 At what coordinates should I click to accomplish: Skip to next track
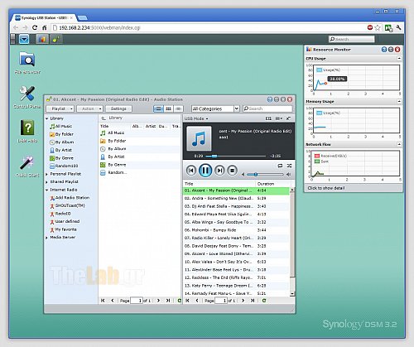click(x=219, y=171)
